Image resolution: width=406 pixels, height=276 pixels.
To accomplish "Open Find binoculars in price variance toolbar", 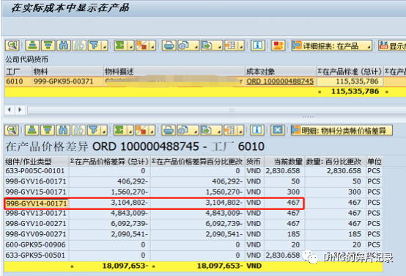I will 63,130.
